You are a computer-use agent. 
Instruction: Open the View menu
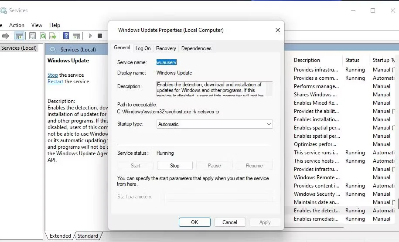37,25
